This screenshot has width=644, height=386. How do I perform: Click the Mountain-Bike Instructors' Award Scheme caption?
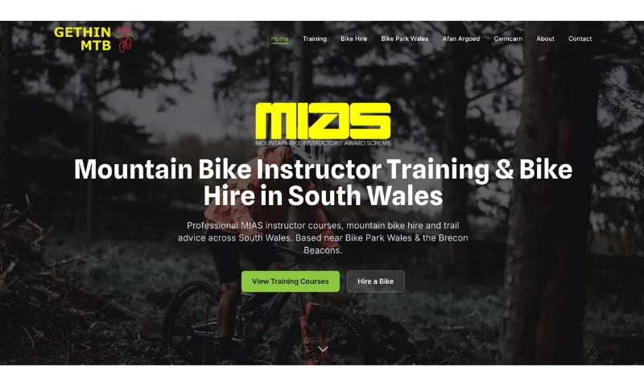[323, 143]
